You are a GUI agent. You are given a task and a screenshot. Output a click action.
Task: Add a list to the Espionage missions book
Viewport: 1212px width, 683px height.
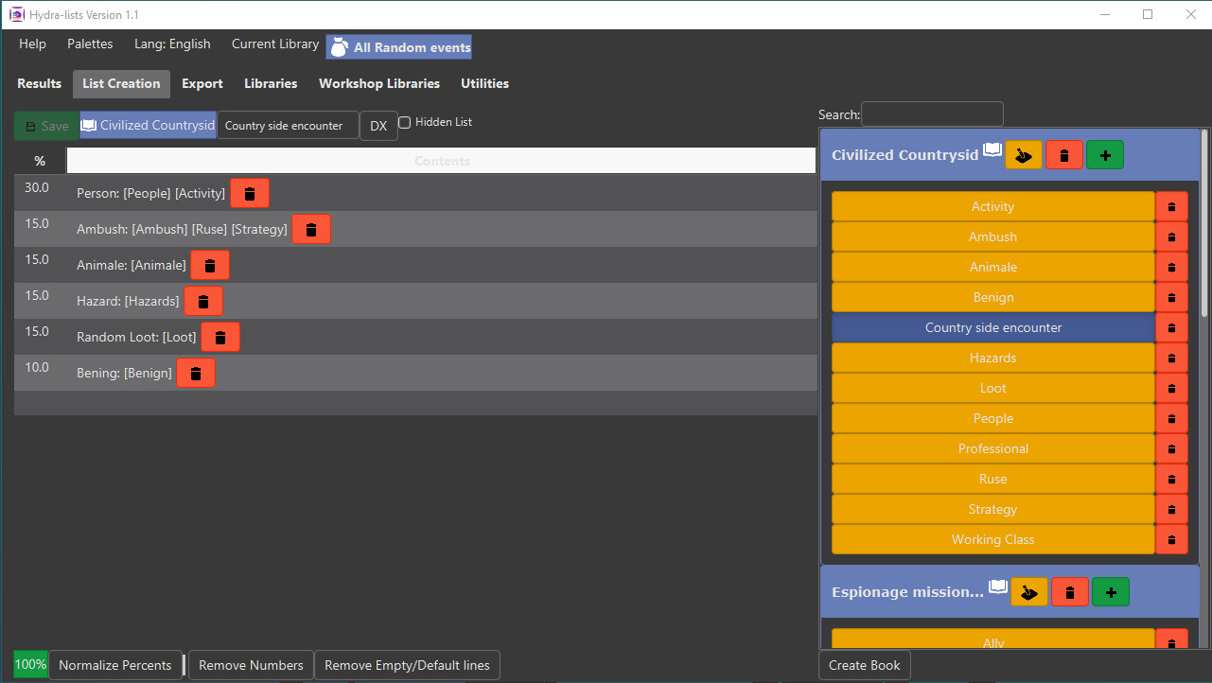1110,591
